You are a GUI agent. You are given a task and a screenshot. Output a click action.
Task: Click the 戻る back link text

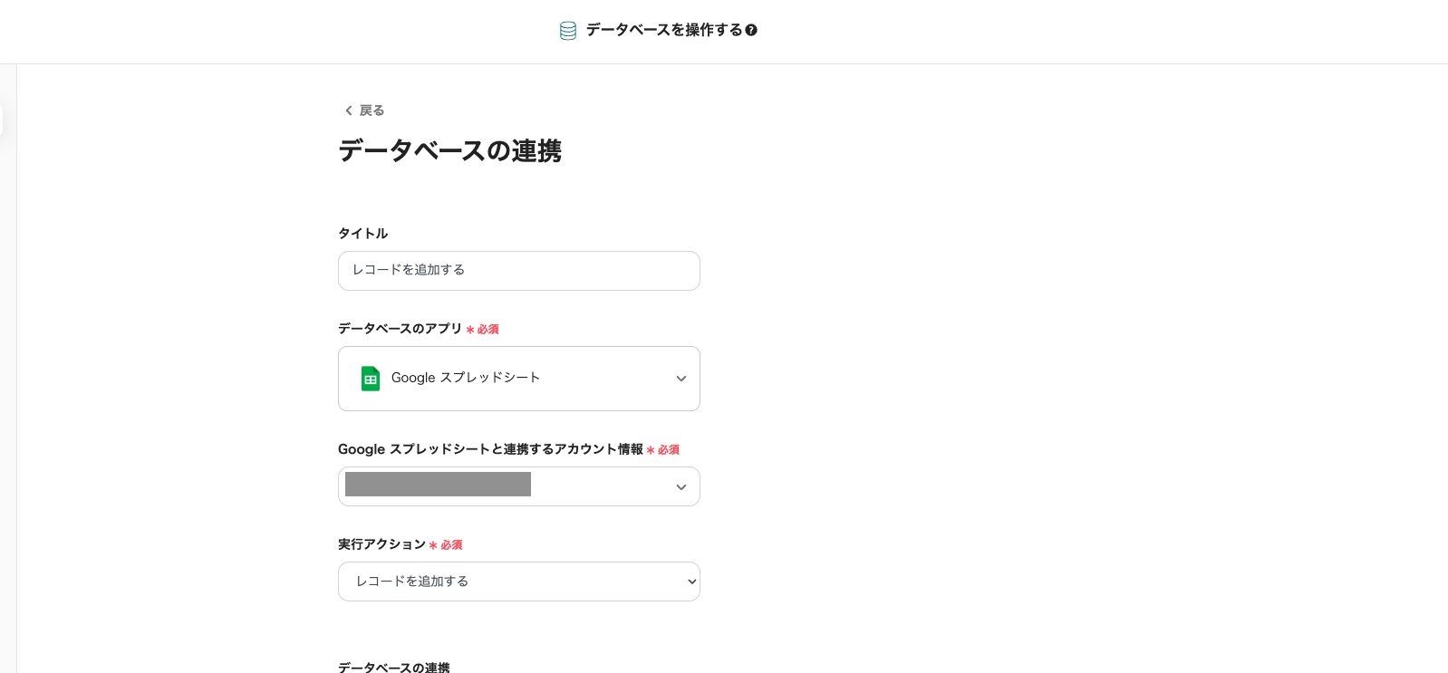click(372, 111)
